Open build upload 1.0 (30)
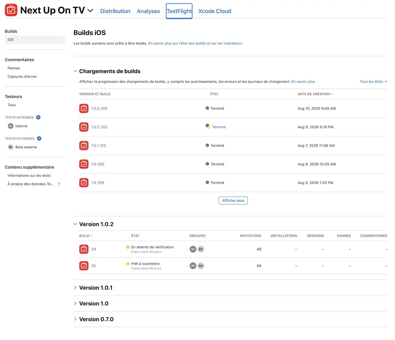Viewport: 395px width, 340px height. 98,164
